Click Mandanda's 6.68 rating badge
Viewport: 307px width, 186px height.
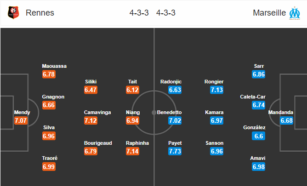[x=286, y=120]
